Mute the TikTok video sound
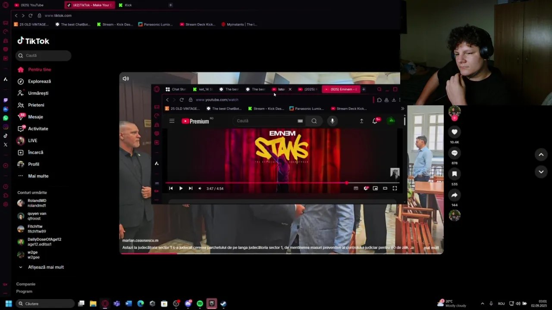 [125, 78]
